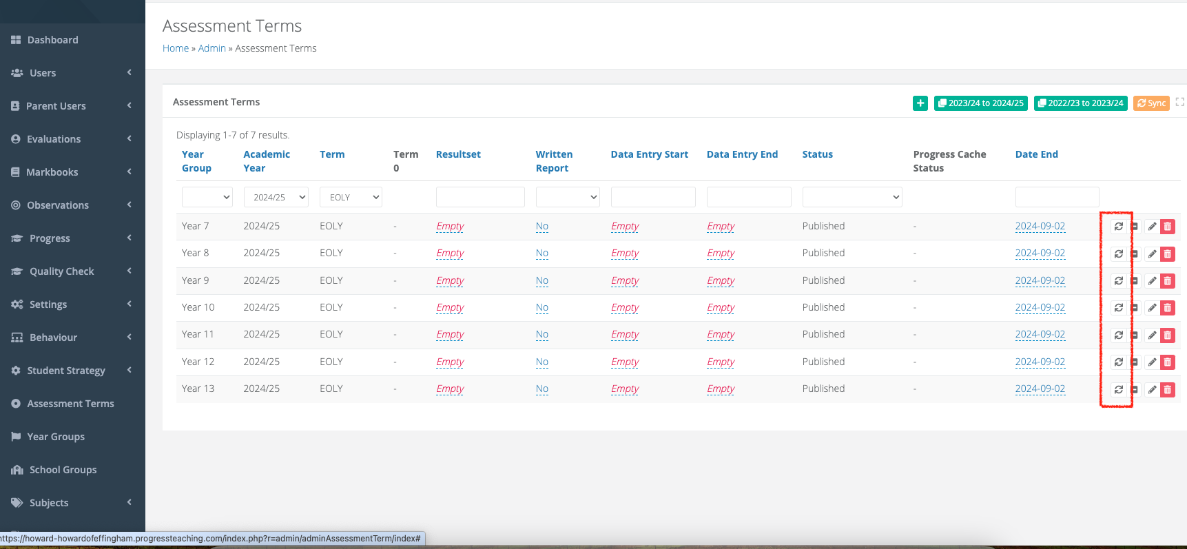Viewport: 1187px width, 549px height.
Task: Sort by Data Entry Start header
Action: (x=650, y=154)
